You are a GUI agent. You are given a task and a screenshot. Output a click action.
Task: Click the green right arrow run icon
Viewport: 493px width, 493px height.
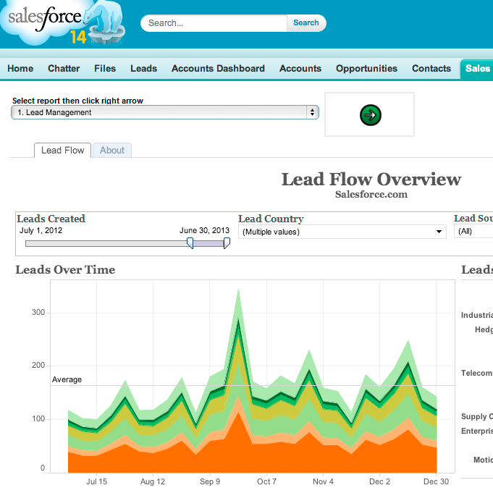(370, 114)
